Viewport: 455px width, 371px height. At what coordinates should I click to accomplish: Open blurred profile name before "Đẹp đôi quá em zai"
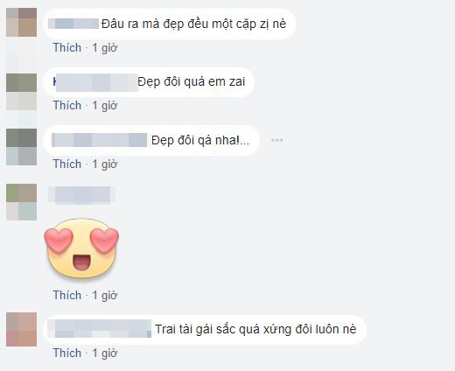(95, 82)
